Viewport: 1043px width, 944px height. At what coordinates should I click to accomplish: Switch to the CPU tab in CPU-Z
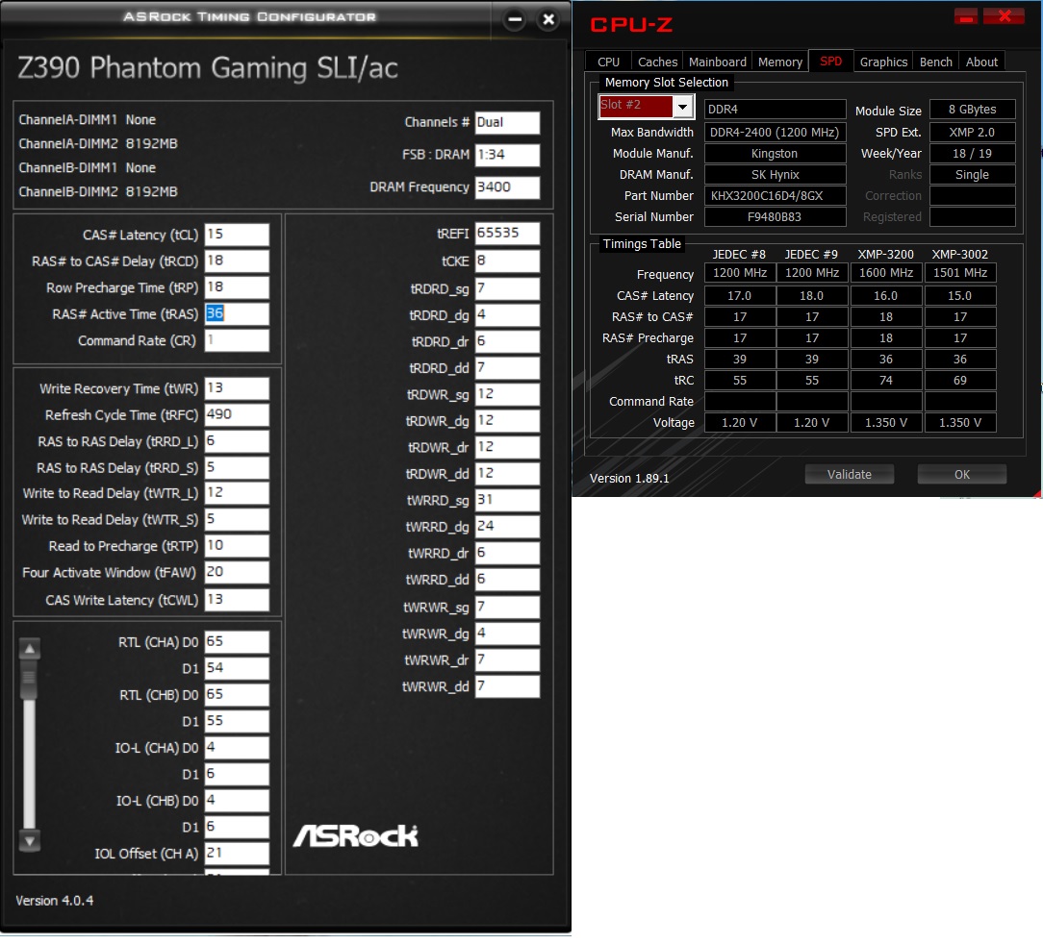click(608, 62)
